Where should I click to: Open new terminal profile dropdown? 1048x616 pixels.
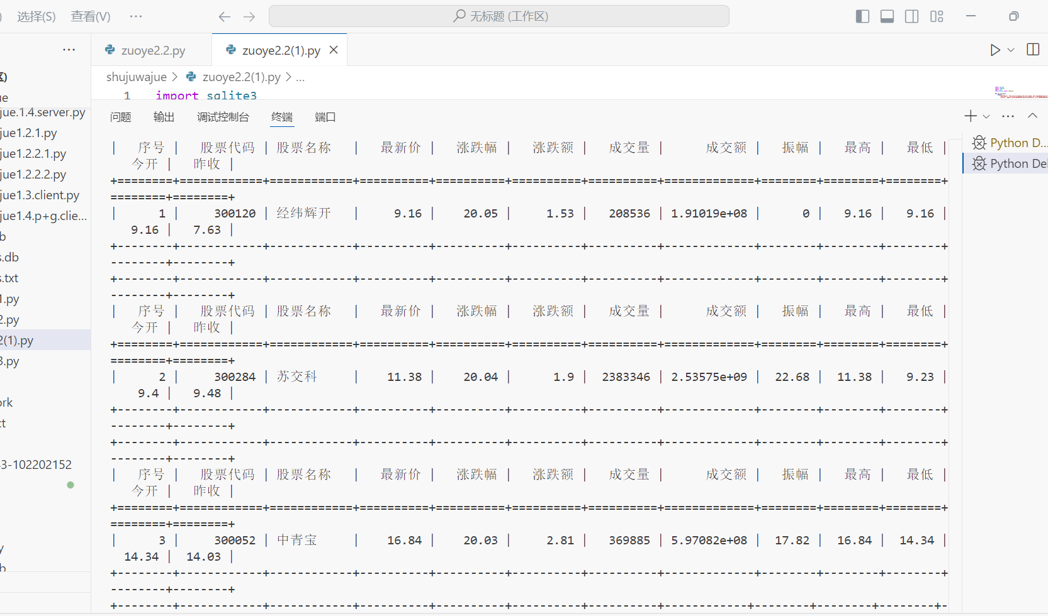986,116
